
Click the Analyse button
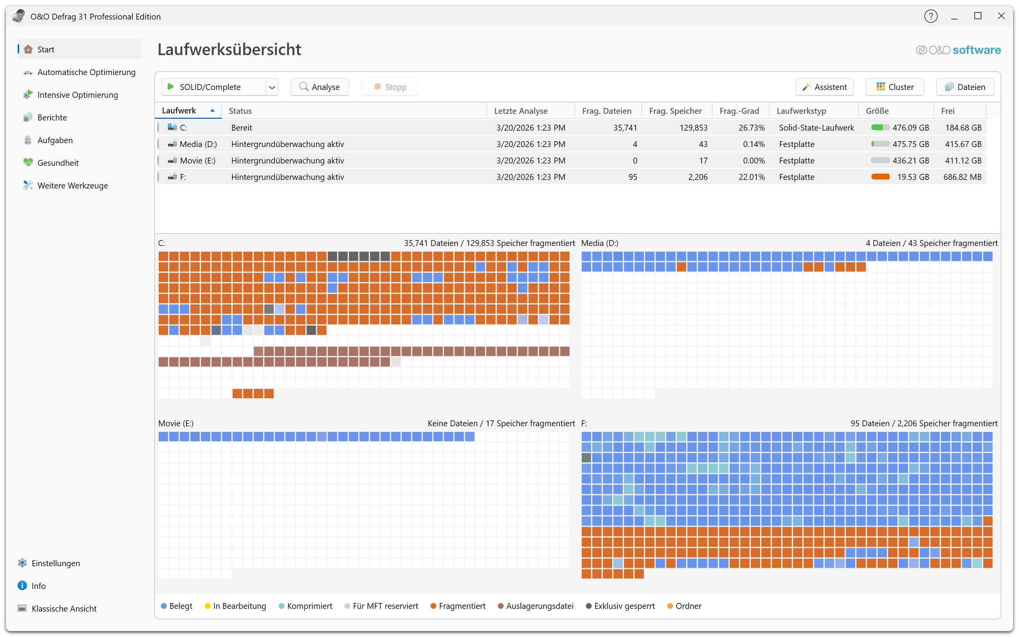point(319,87)
